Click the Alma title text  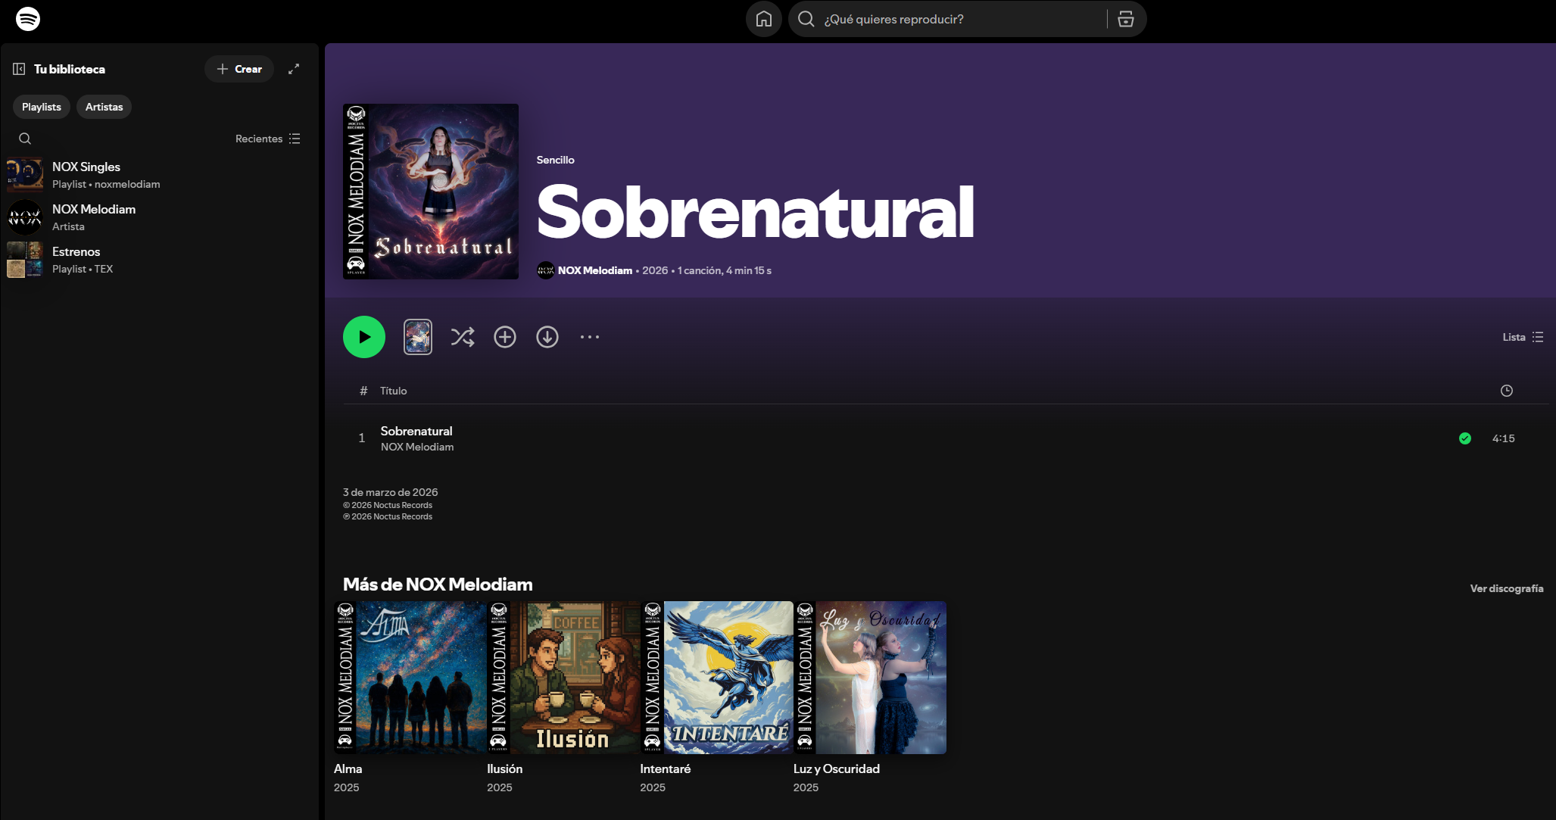348,769
